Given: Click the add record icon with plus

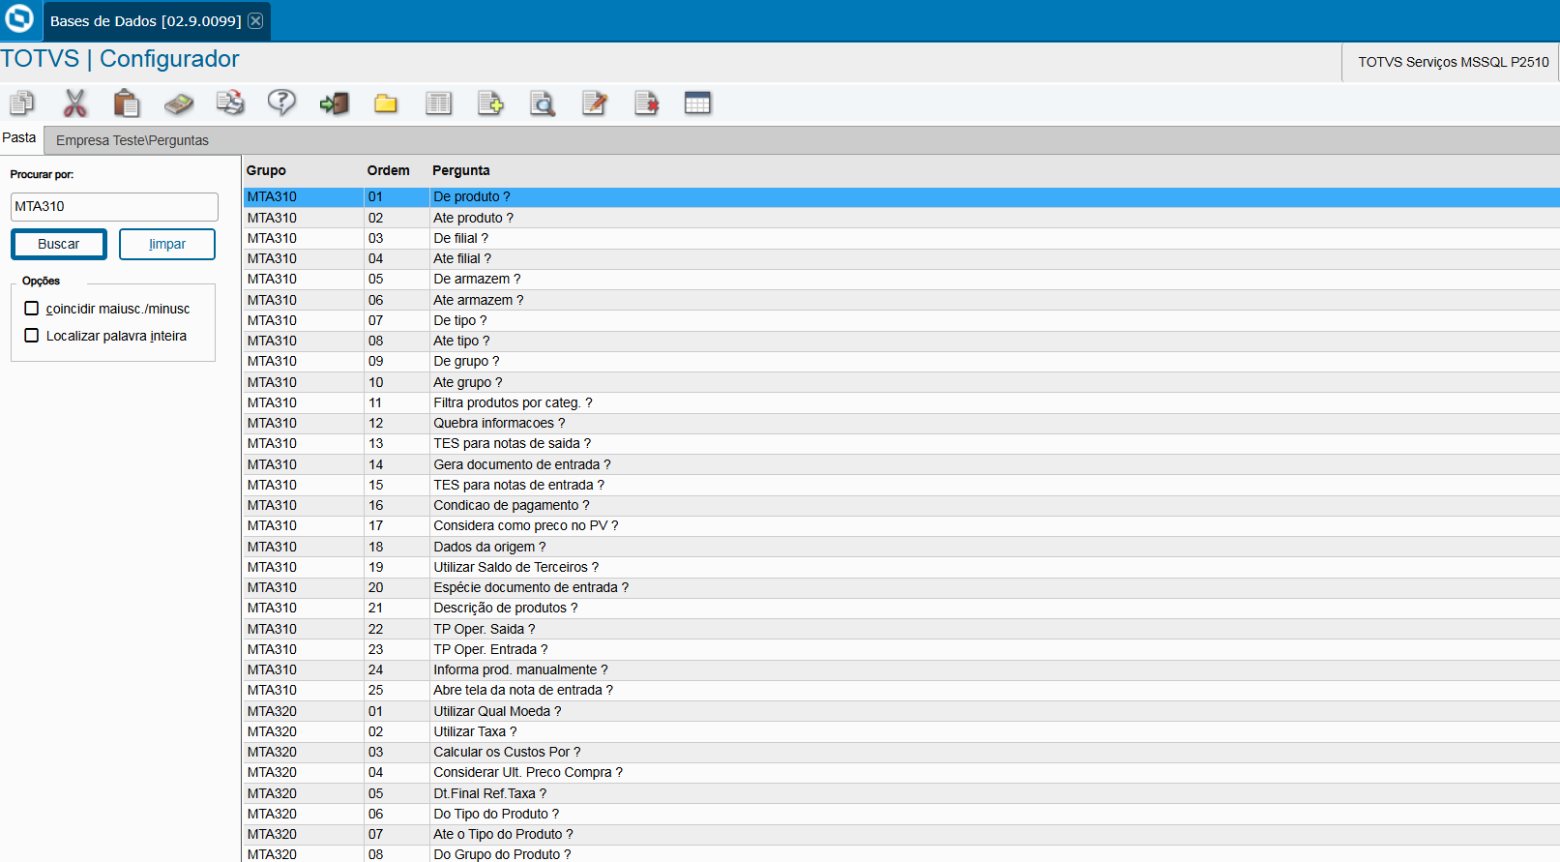Looking at the screenshot, I should (x=490, y=103).
